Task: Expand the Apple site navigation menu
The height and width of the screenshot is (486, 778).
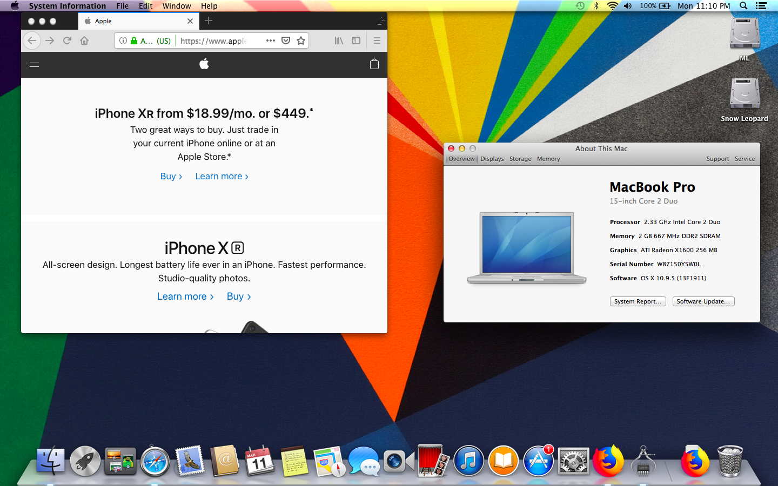Action: [x=34, y=65]
